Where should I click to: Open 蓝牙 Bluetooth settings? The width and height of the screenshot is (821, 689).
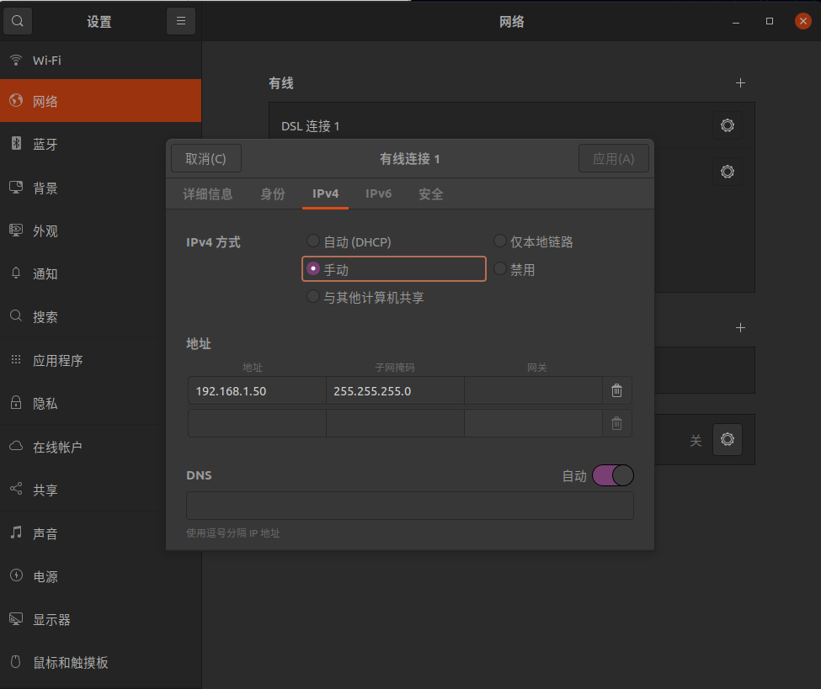(100, 144)
